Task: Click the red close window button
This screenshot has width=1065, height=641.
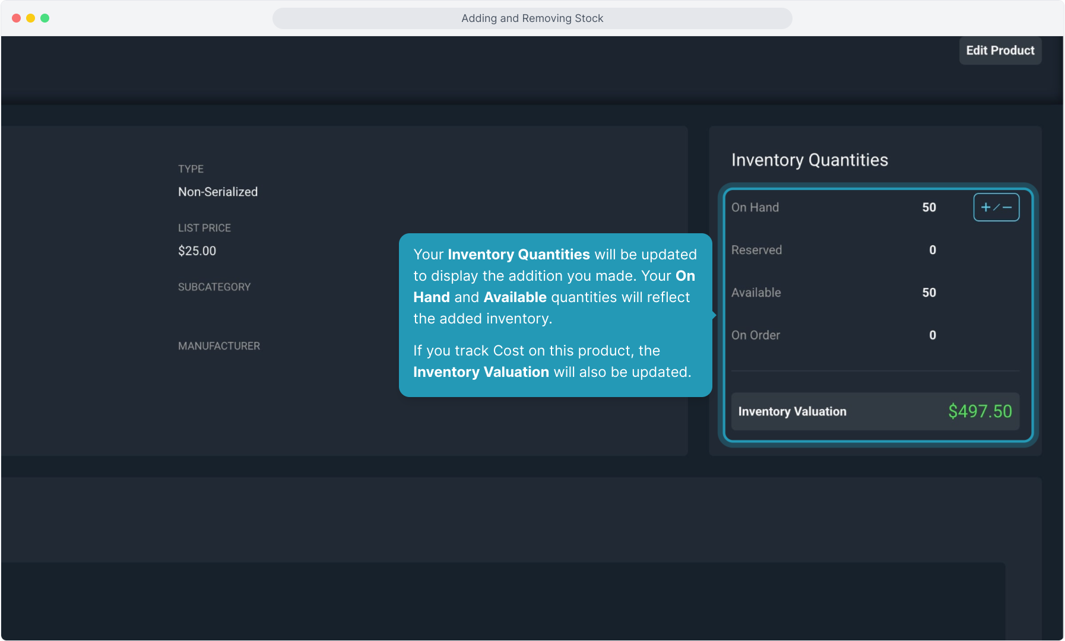Action: tap(17, 18)
